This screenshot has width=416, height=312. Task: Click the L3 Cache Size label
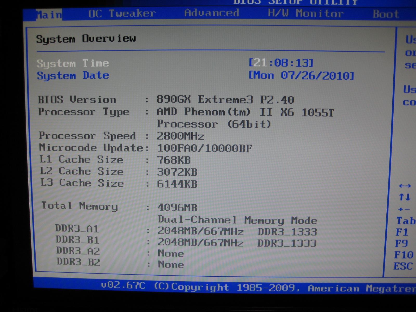(82, 183)
